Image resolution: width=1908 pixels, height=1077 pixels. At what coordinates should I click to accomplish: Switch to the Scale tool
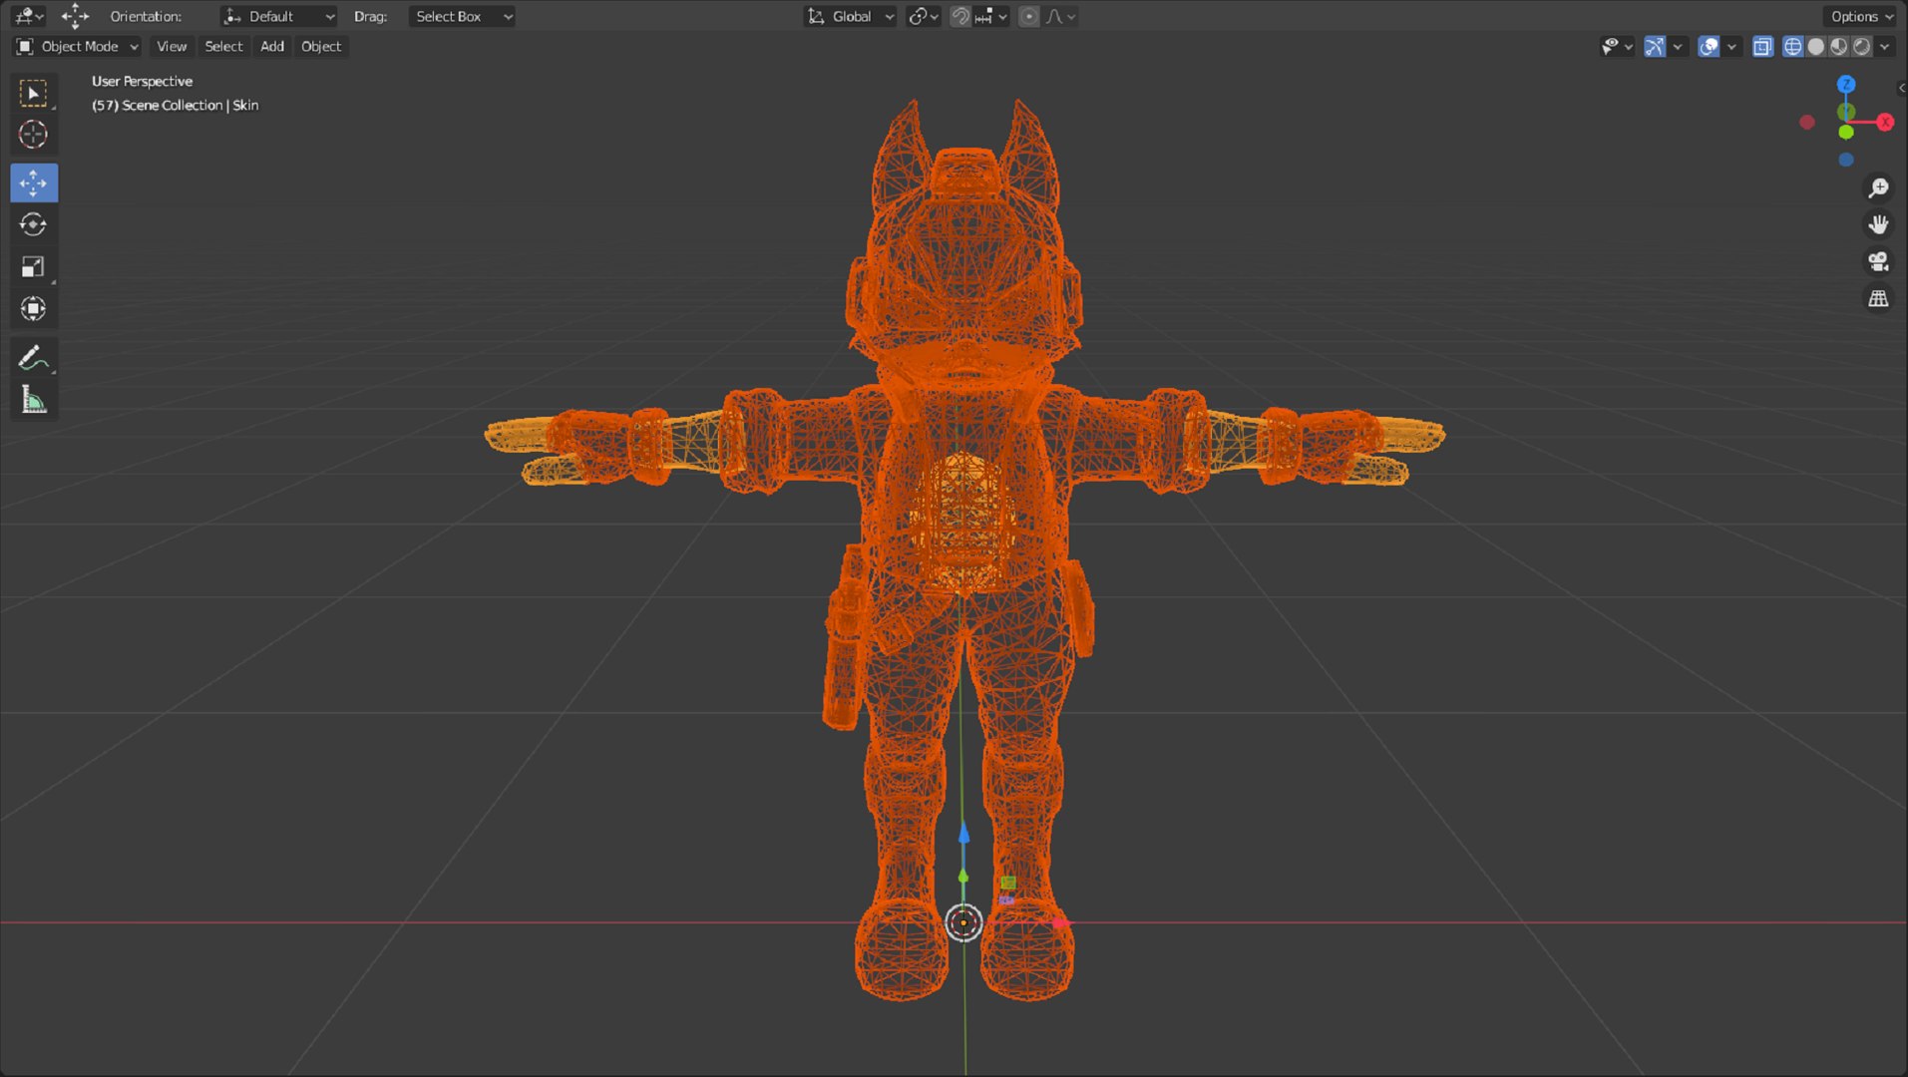pos(34,266)
